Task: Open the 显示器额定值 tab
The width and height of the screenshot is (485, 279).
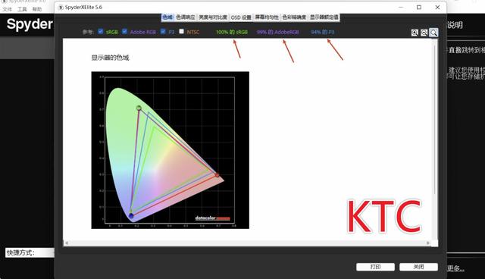Action: [324, 17]
